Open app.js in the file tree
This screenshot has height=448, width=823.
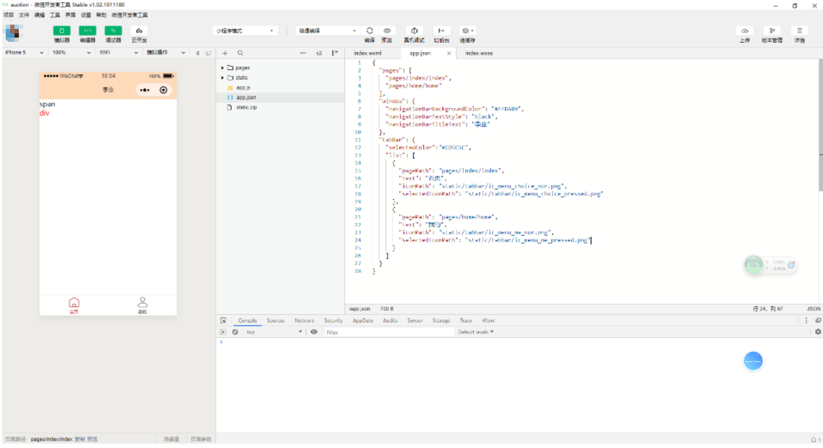[243, 88]
